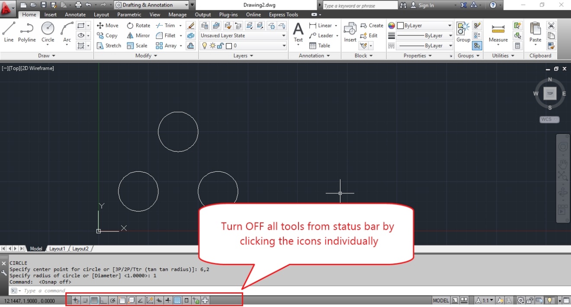The width and height of the screenshot is (571, 307).
Task: Activate the Move tool
Action: pos(107,25)
